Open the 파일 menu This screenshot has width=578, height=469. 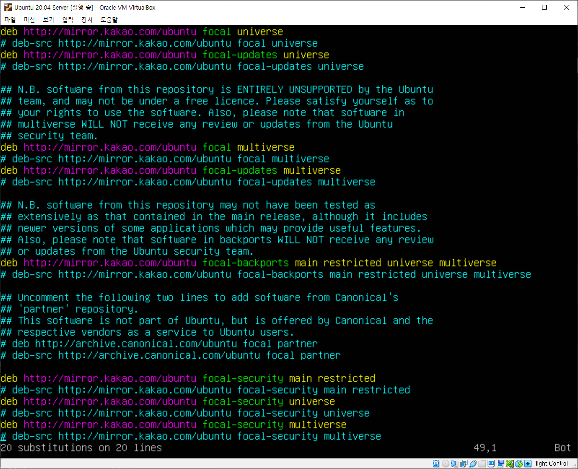tap(10, 20)
